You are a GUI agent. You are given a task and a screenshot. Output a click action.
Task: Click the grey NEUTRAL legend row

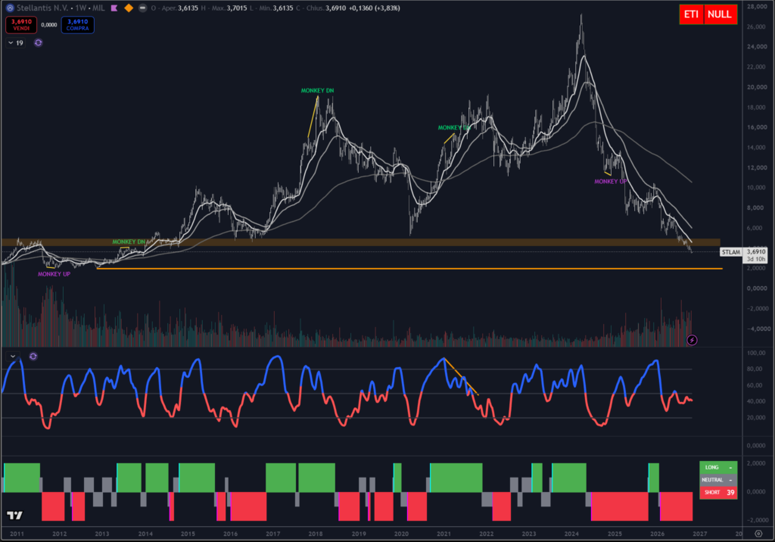click(x=718, y=480)
